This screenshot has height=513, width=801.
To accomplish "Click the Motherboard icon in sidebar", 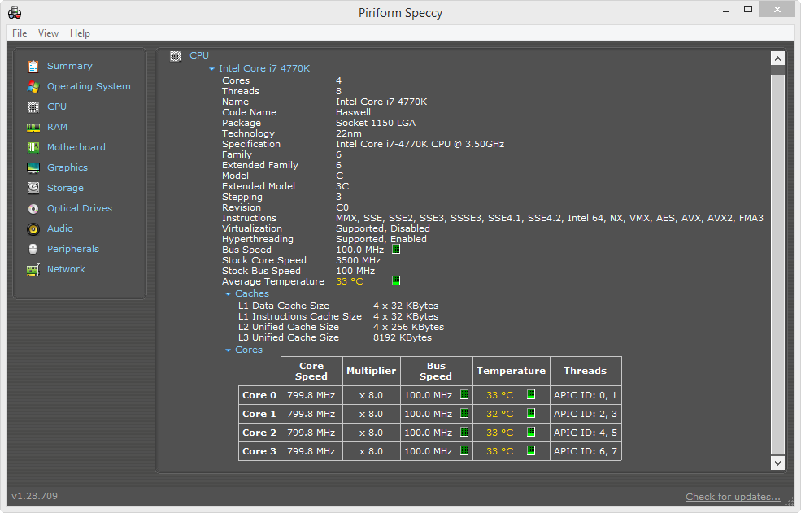I will (x=33, y=148).
